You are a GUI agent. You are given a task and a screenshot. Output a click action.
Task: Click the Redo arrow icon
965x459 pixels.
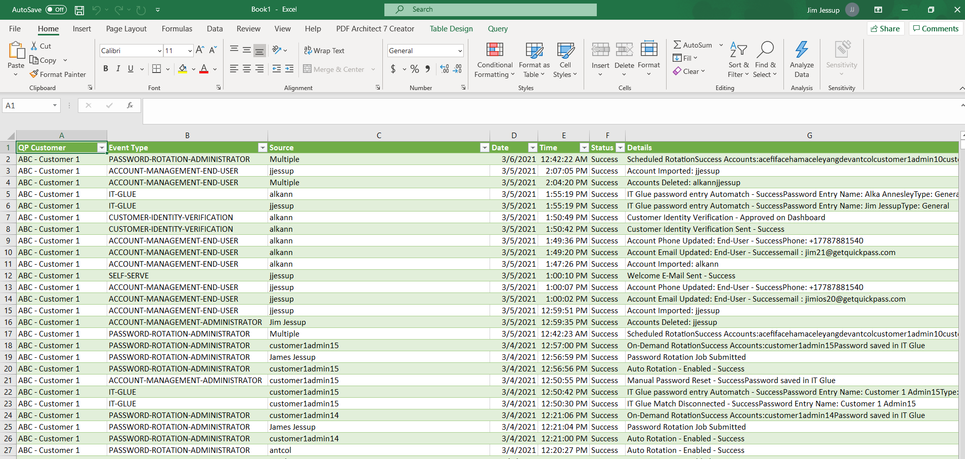point(119,10)
